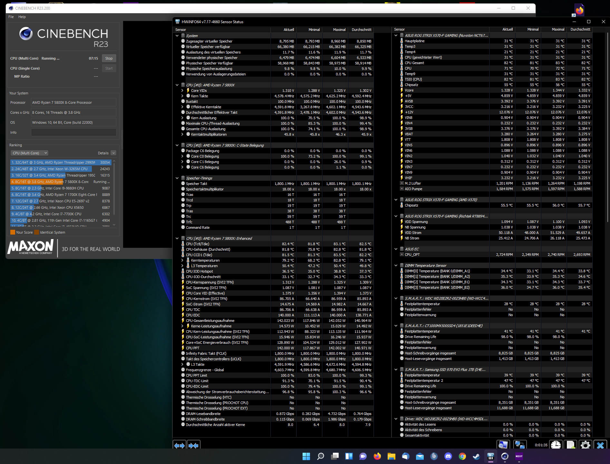Select Intel Core i9-9880H ranking entry

coord(61,188)
